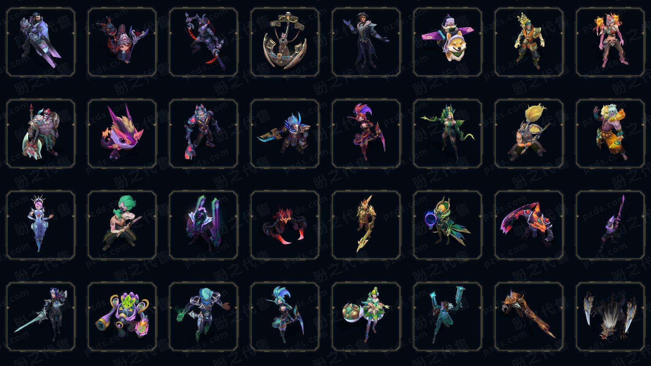Pick the fighter holding two teal blades overhead
The image size is (651, 366).
pos(448,317)
